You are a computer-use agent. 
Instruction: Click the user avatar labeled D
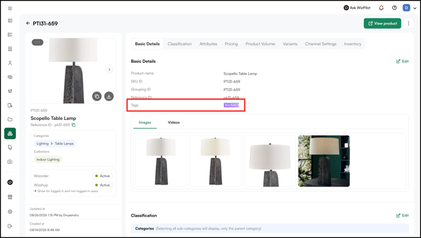tap(406, 8)
